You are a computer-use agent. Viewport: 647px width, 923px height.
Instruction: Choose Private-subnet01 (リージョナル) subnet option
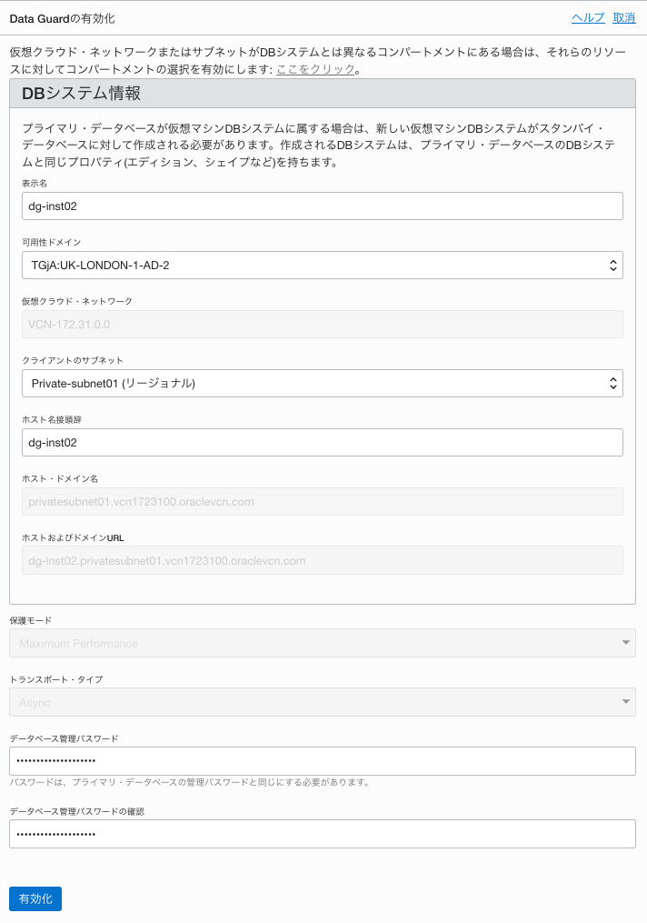(x=323, y=383)
